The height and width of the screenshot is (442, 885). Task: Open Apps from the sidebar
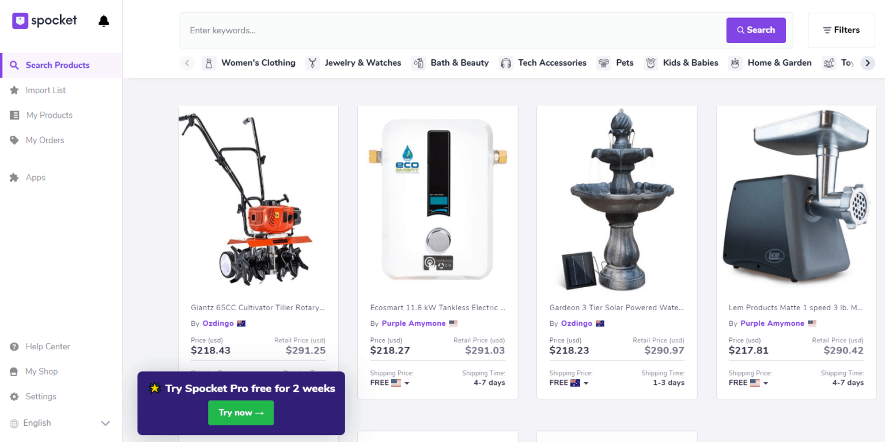pos(34,177)
